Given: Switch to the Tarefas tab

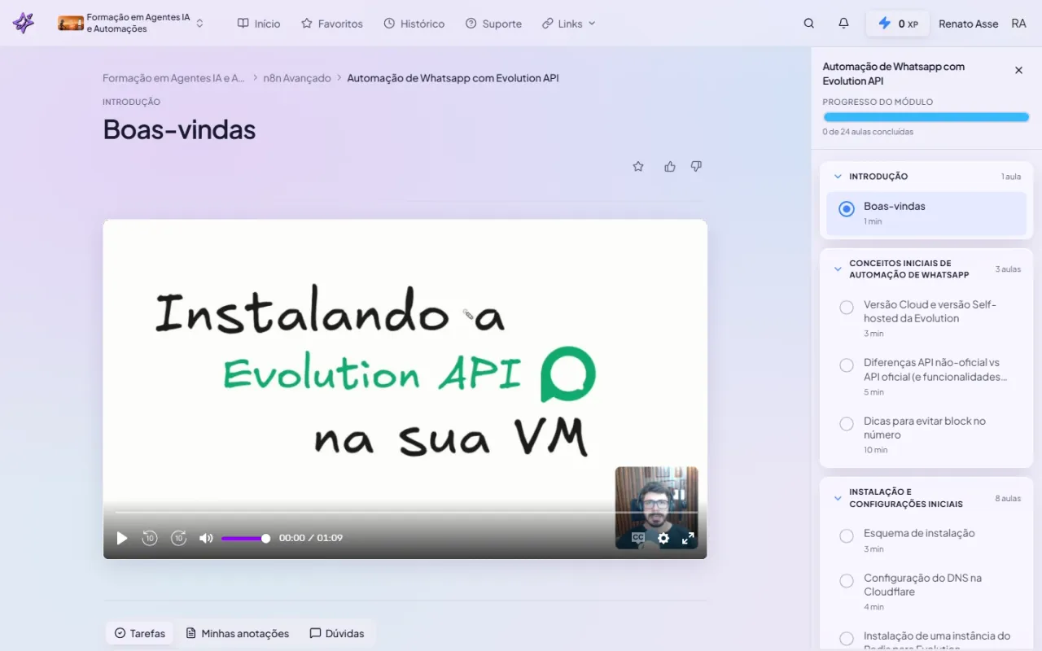Looking at the screenshot, I should pos(140,633).
